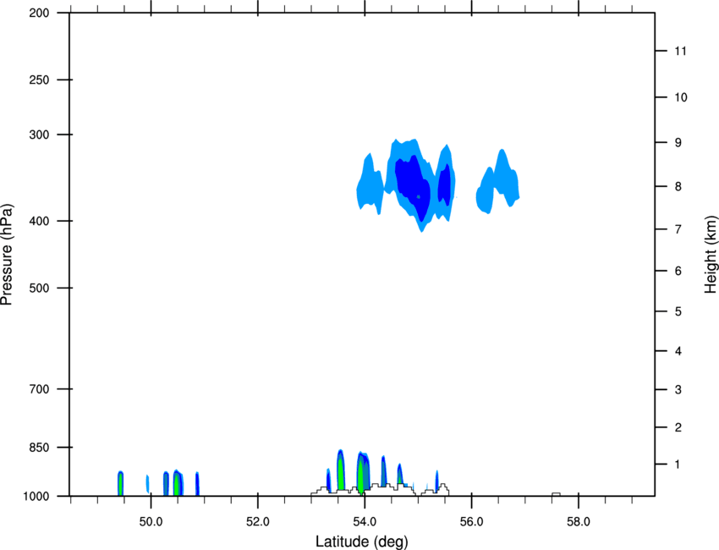Select the 400 pressure tick label
Screen dimensions: 719x550
pos(39,221)
